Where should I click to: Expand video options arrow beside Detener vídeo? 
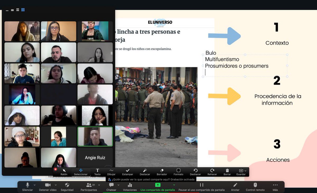point(55,185)
